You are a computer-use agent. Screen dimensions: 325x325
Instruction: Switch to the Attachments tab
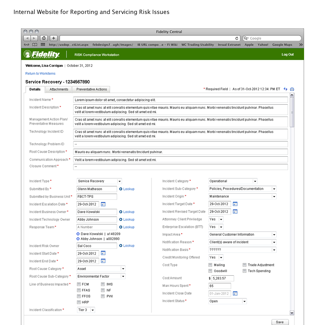click(59, 89)
